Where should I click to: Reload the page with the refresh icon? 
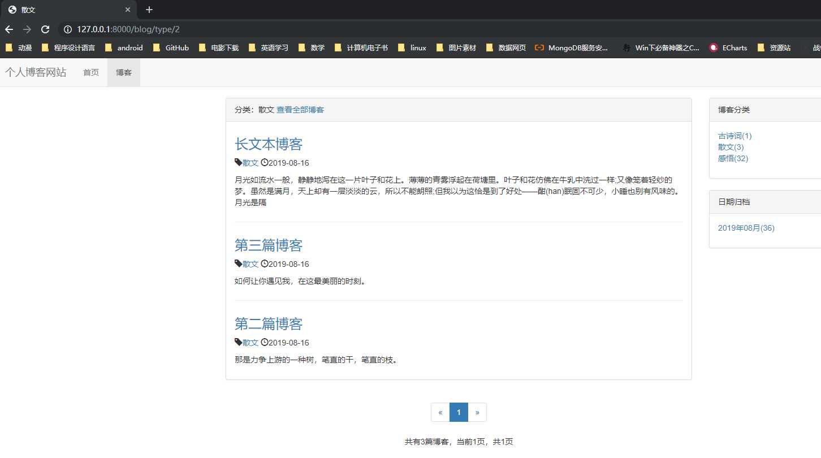45,29
